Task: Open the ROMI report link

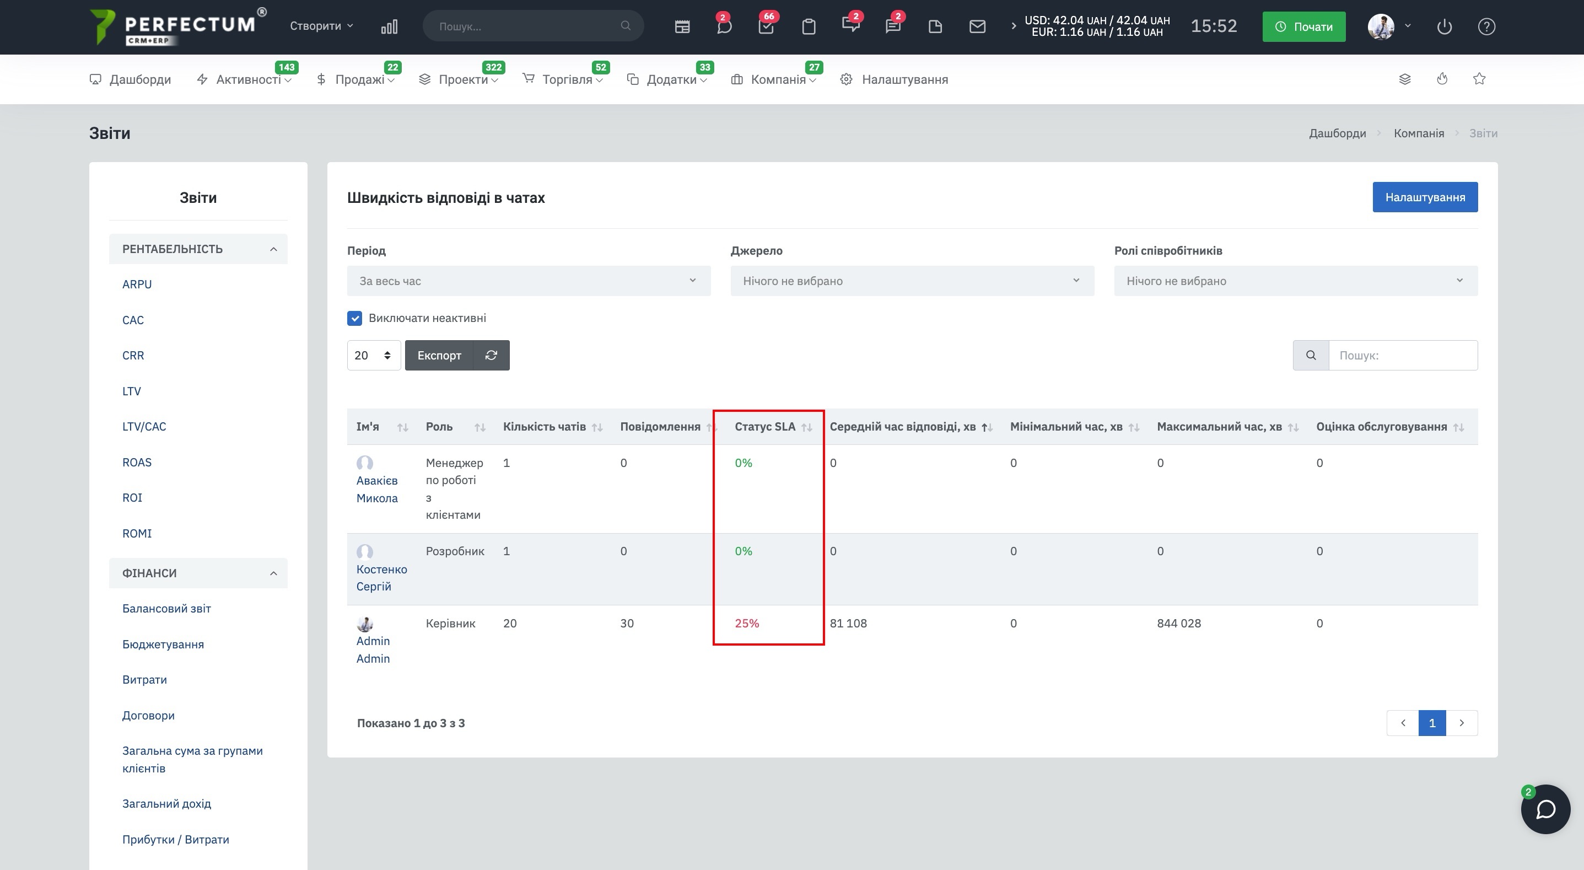Action: point(137,534)
